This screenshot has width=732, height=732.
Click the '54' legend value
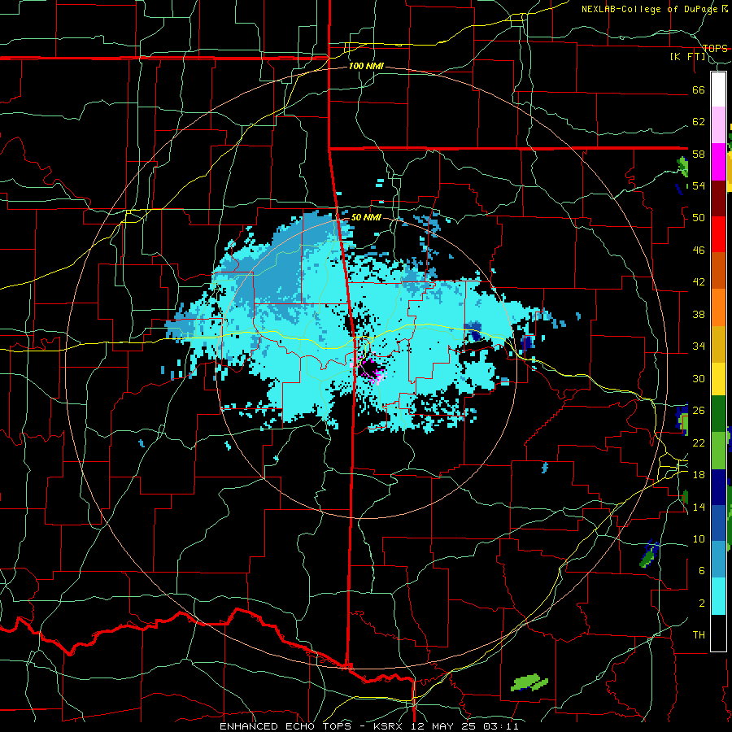699,185
